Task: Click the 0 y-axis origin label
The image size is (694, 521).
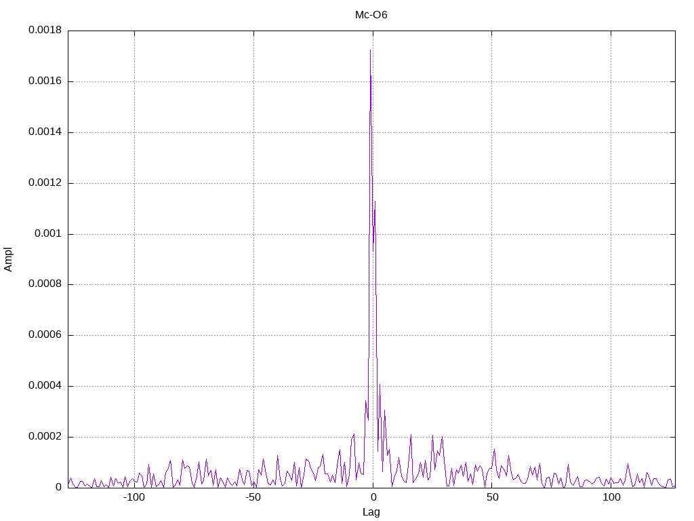Action: pyautogui.click(x=58, y=487)
